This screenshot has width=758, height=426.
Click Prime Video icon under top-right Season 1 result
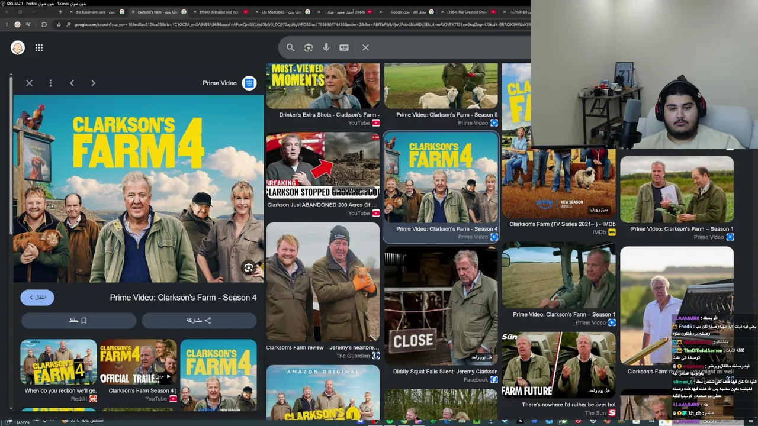coord(730,237)
